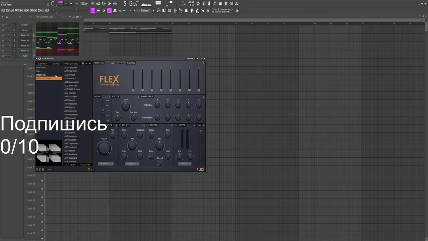Select the Sampler channel button
This screenshot has height=241, width=428.
(x=25, y=25)
